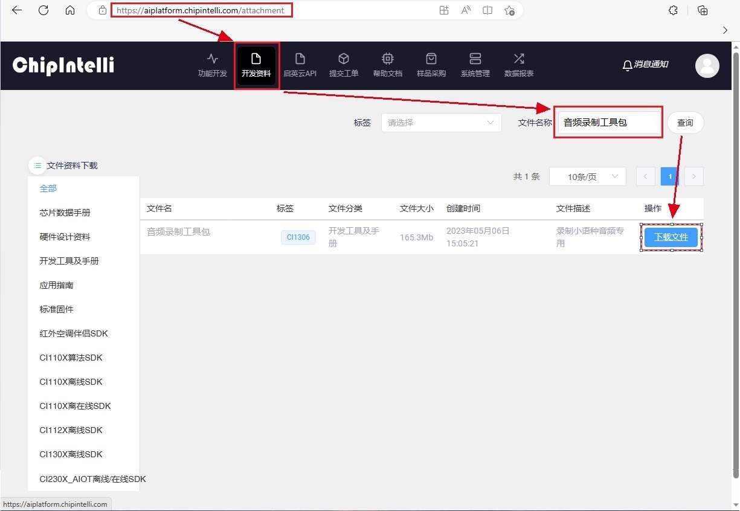This screenshot has width=740, height=511.
Task: Open the 数据报表 shuffle icon
Action: 519,59
